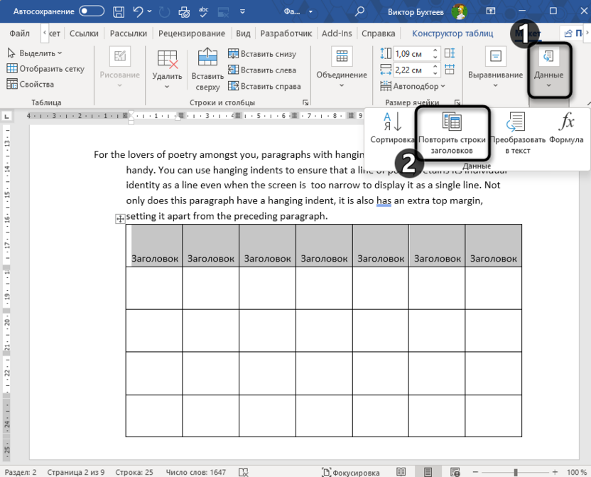
Task: Click the zoom out minus button
Action: tap(476, 472)
